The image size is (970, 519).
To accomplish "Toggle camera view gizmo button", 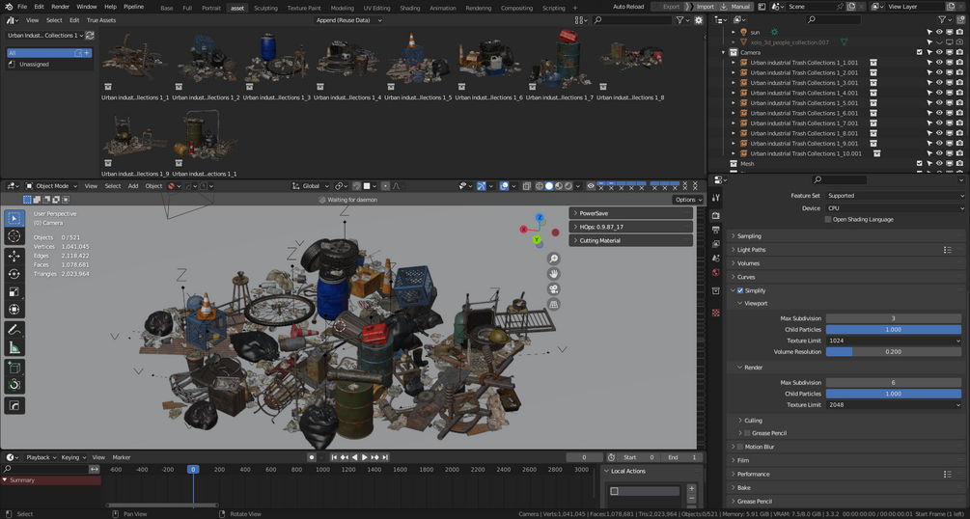I will click(554, 289).
